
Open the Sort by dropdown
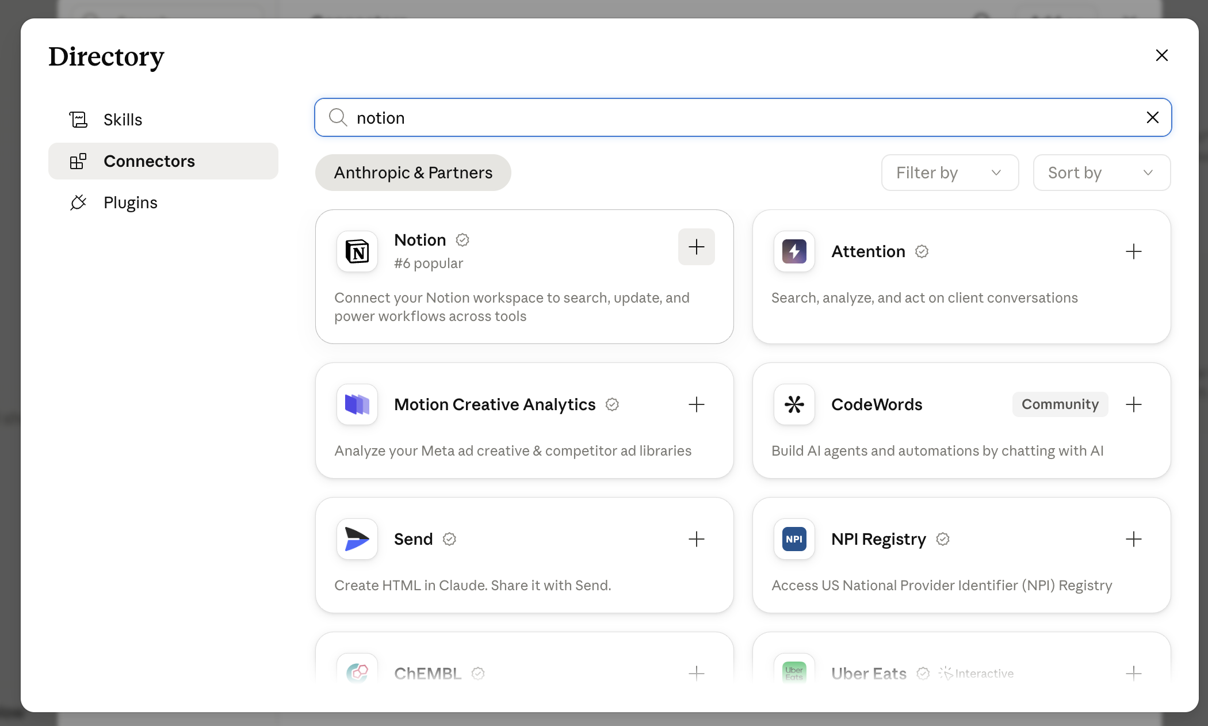[1102, 173]
